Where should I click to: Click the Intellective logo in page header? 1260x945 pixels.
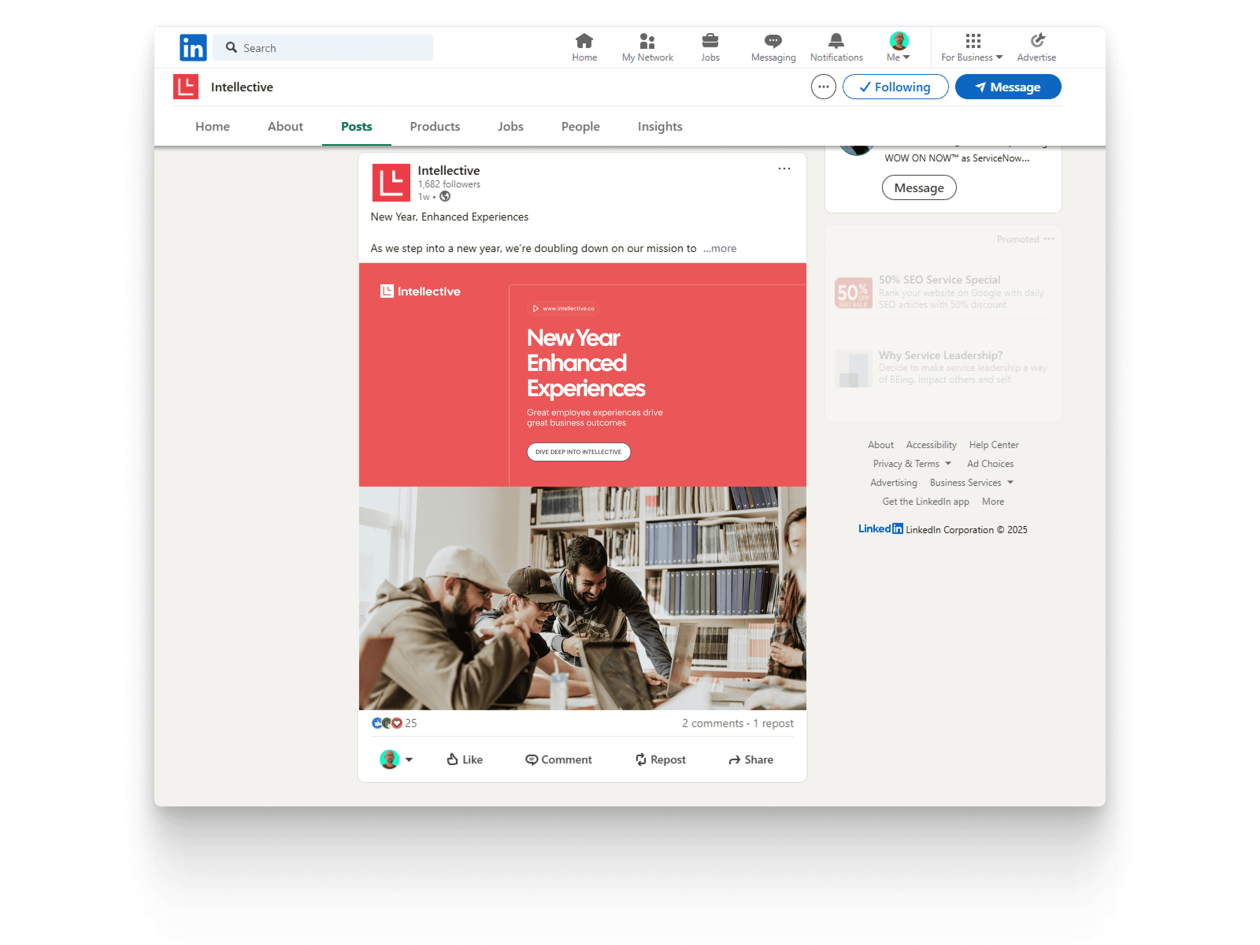coord(186,87)
